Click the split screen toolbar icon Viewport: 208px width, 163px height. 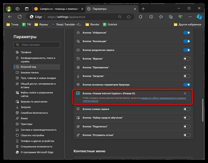click(151, 17)
